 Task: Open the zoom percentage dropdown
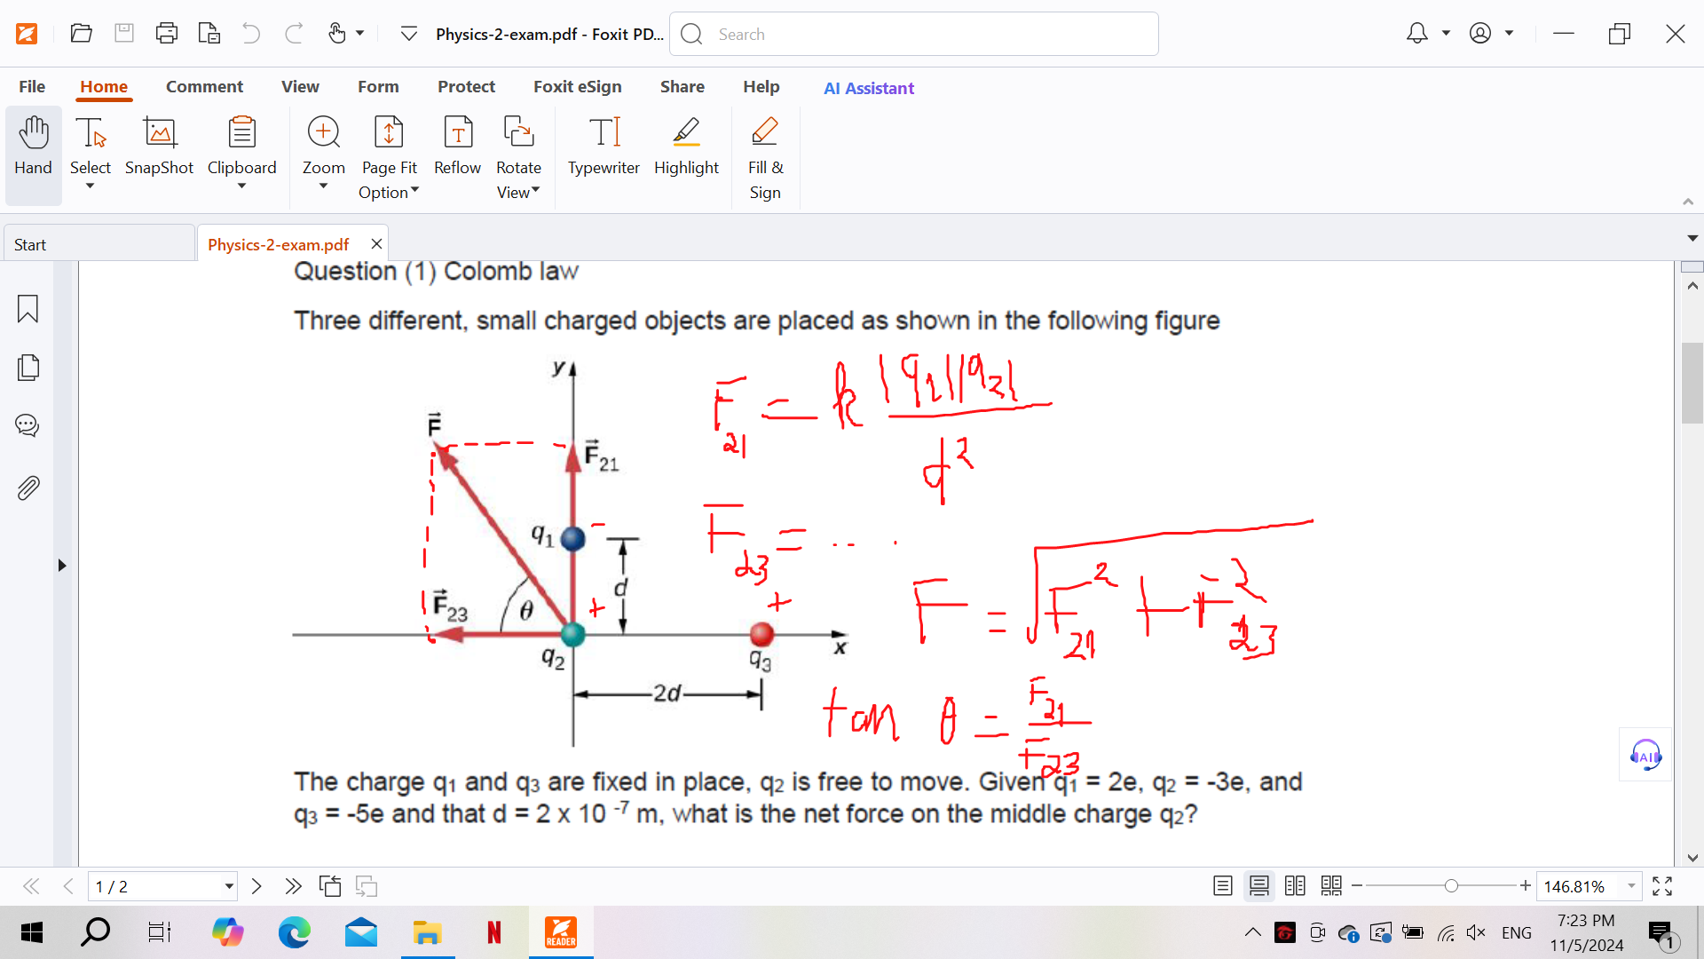1631,886
